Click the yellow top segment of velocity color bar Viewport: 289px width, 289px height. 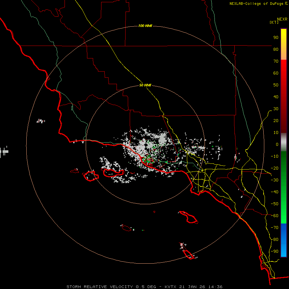click(x=284, y=44)
